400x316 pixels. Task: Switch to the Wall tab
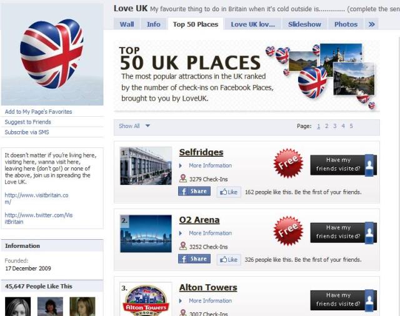coord(127,24)
